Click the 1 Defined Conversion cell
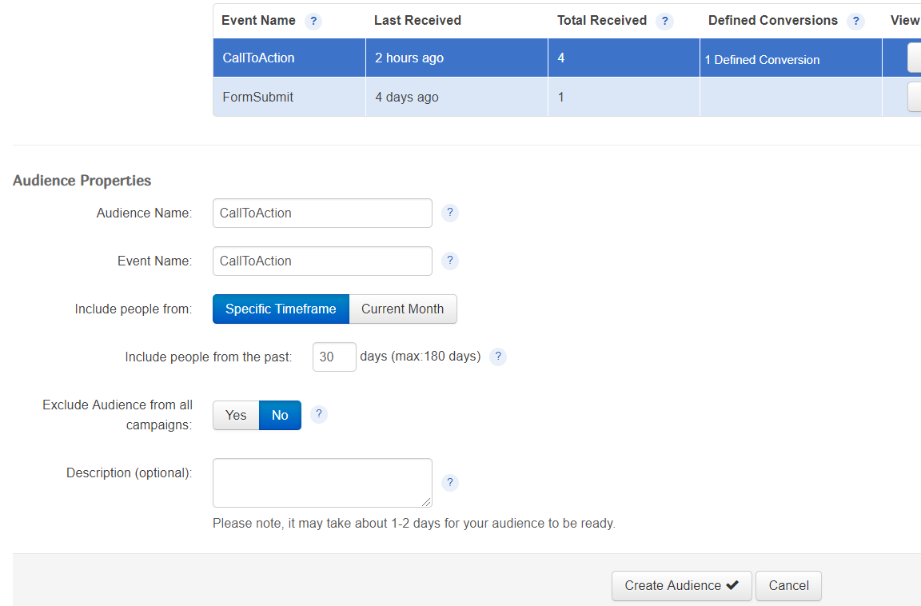The width and height of the screenshot is (921, 606). (x=791, y=58)
